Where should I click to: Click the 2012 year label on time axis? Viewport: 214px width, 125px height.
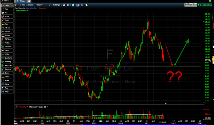pyautogui.click(x=174, y=123)
